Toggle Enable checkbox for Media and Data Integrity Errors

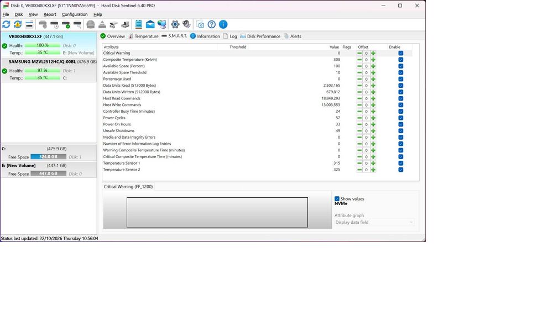coord(400,138)
